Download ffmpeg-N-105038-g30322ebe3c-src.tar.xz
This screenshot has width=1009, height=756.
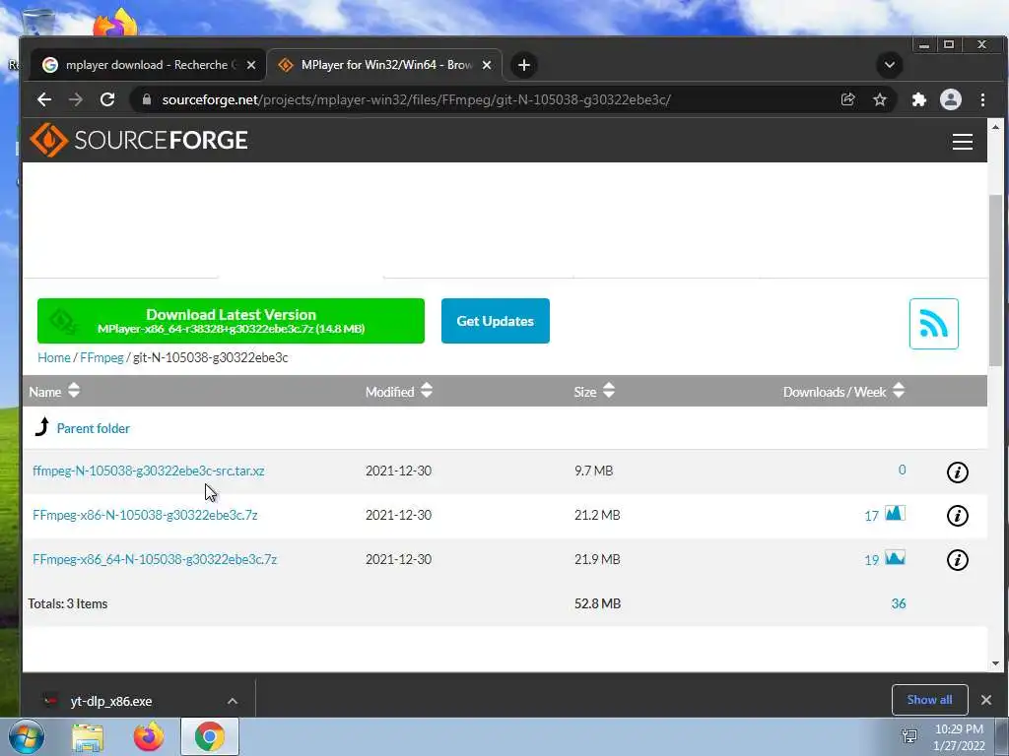coord(149,471)
